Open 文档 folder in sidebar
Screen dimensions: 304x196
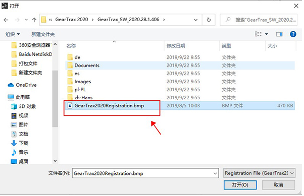tap(20, 134)
